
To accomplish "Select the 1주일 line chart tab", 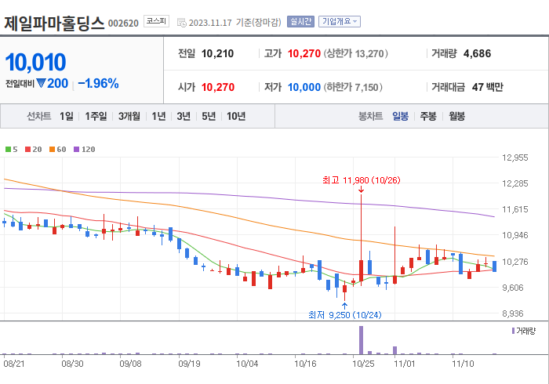I will [x=96, y=116].
